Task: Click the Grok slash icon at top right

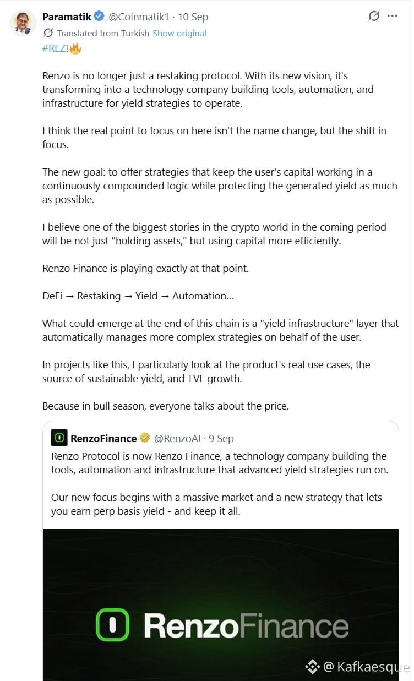Action: [374, 16]
